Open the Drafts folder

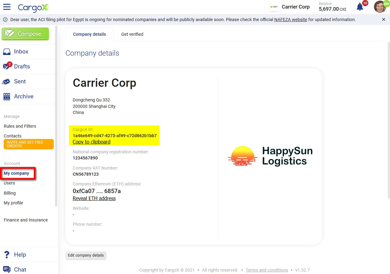coord(22,67)
